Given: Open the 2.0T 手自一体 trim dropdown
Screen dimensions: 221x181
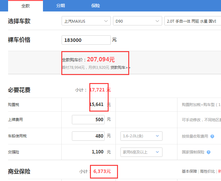Looking at the screenshot, I should click(x=193, y=21).
